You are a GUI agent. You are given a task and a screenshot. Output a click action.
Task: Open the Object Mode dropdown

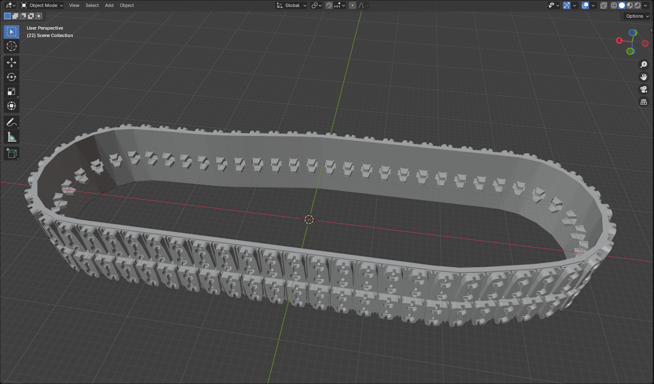pos(42,5)
